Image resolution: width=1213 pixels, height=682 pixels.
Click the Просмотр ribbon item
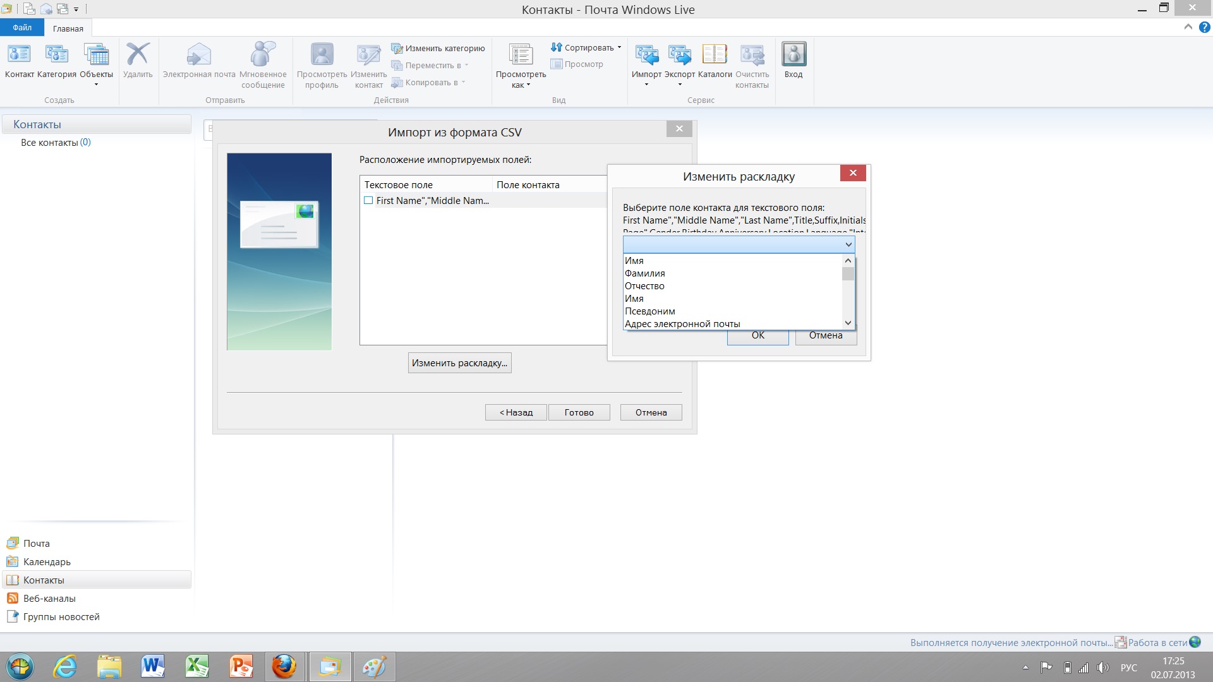[x=577, y=64]
